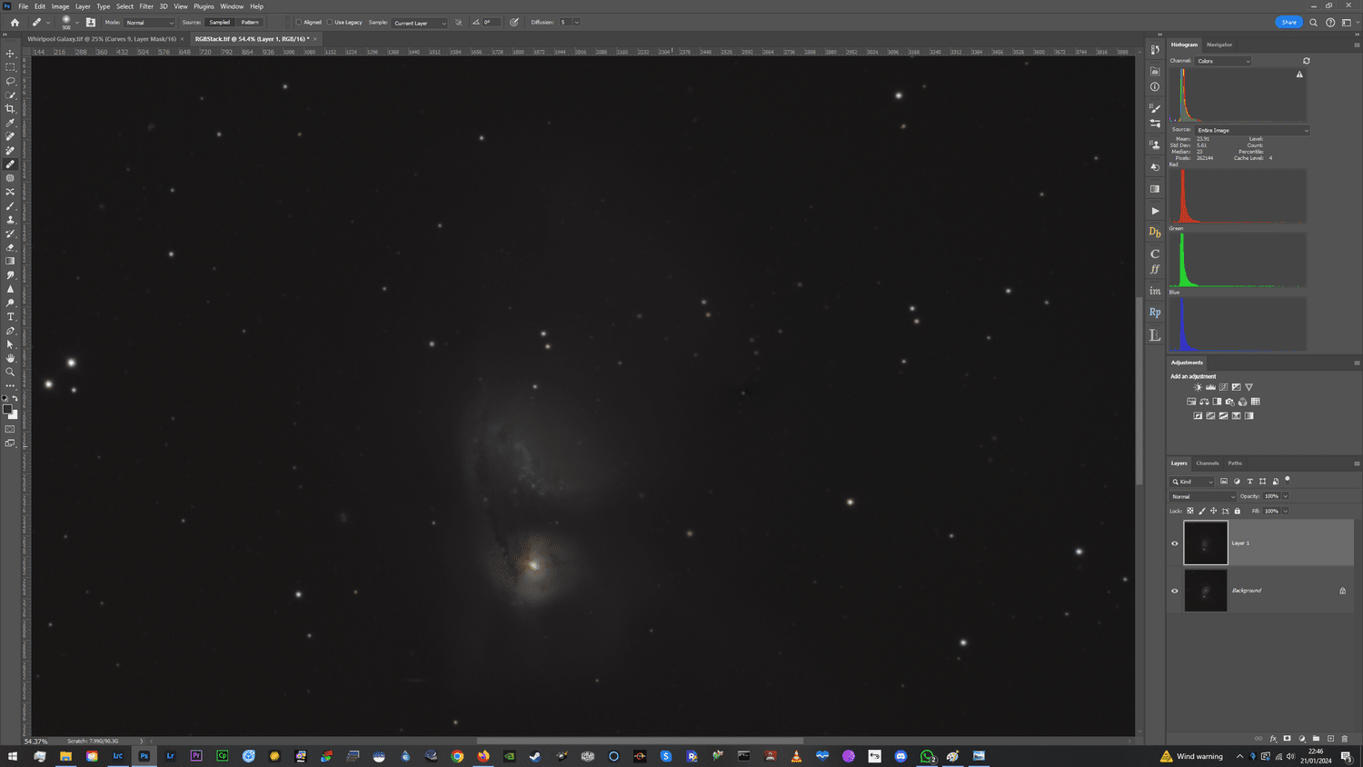Open the layer Kind filter dropdown

point(1192,482)
